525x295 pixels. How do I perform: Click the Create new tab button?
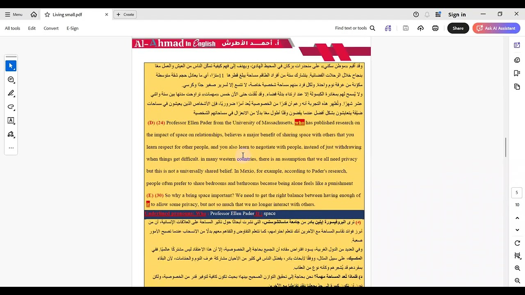tap(125, 14)
